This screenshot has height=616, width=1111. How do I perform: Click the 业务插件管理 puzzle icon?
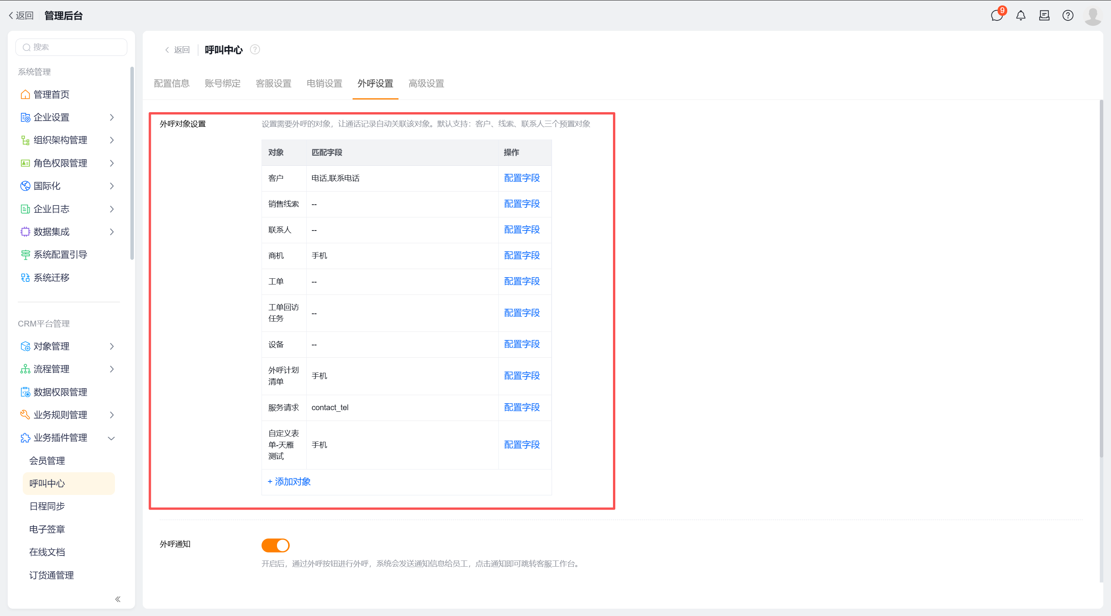25,438
